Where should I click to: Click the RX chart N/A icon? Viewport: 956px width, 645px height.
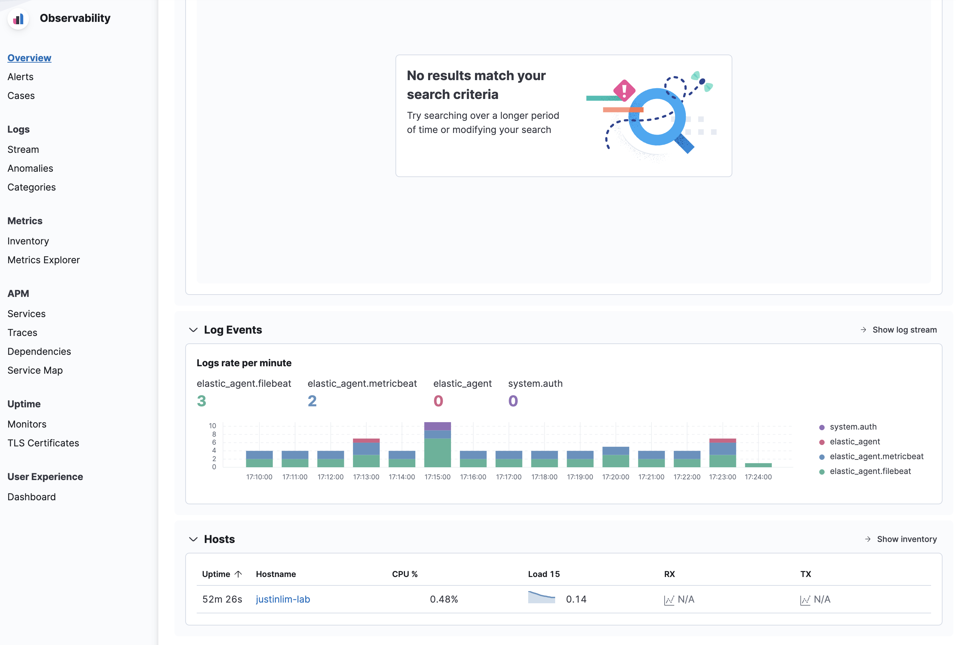pyautogui.click(x=669, y=600)
